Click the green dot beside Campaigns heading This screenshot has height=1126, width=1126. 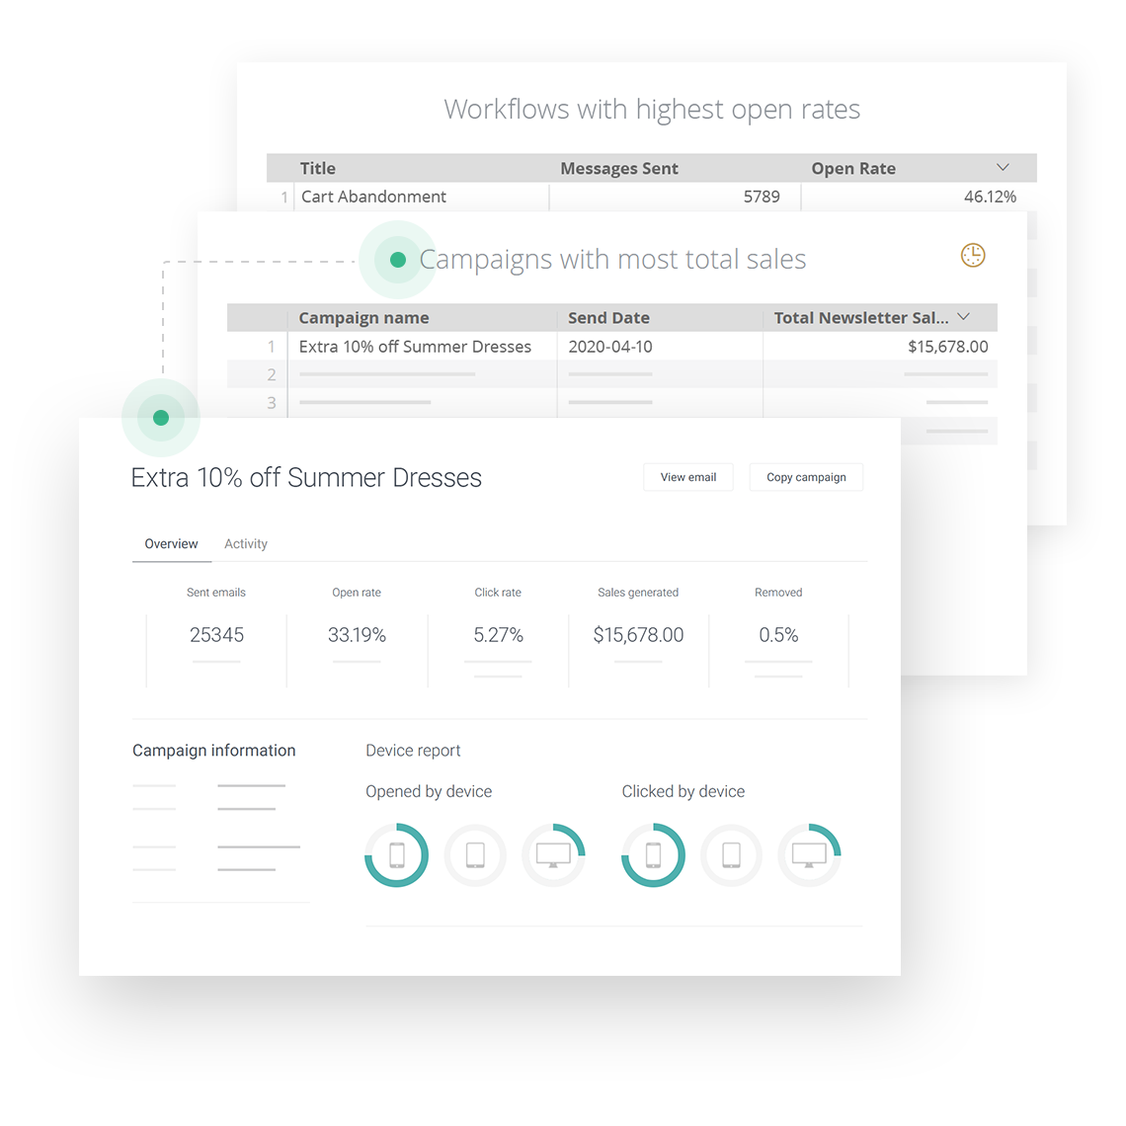397,259
